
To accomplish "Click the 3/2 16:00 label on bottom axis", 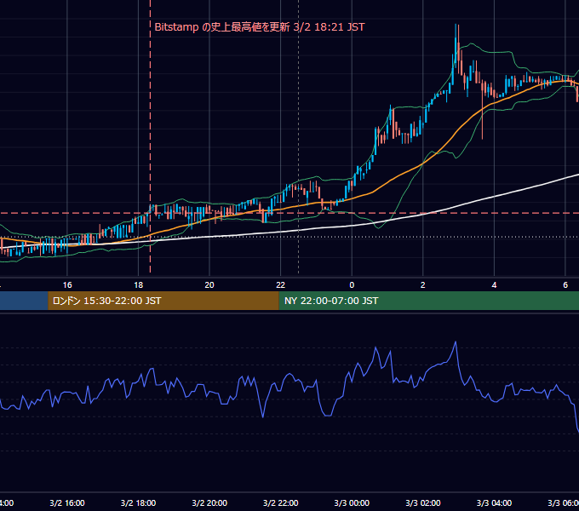I will (x=67, y=502).
